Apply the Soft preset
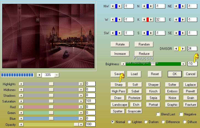200x128 pixels. point(135,85)
